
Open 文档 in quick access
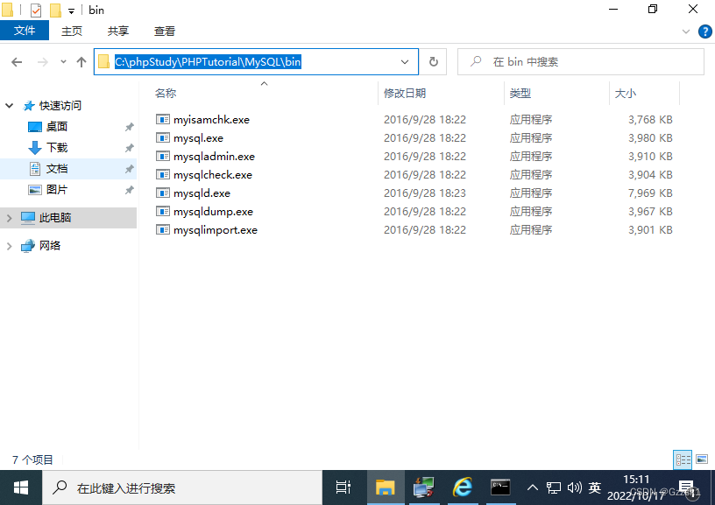click(57, 169)
